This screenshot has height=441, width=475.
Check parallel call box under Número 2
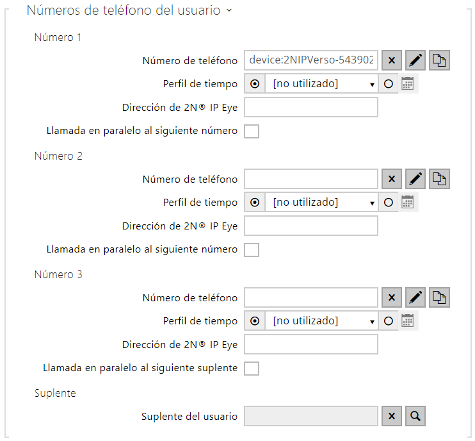click(x=252, y=250)
